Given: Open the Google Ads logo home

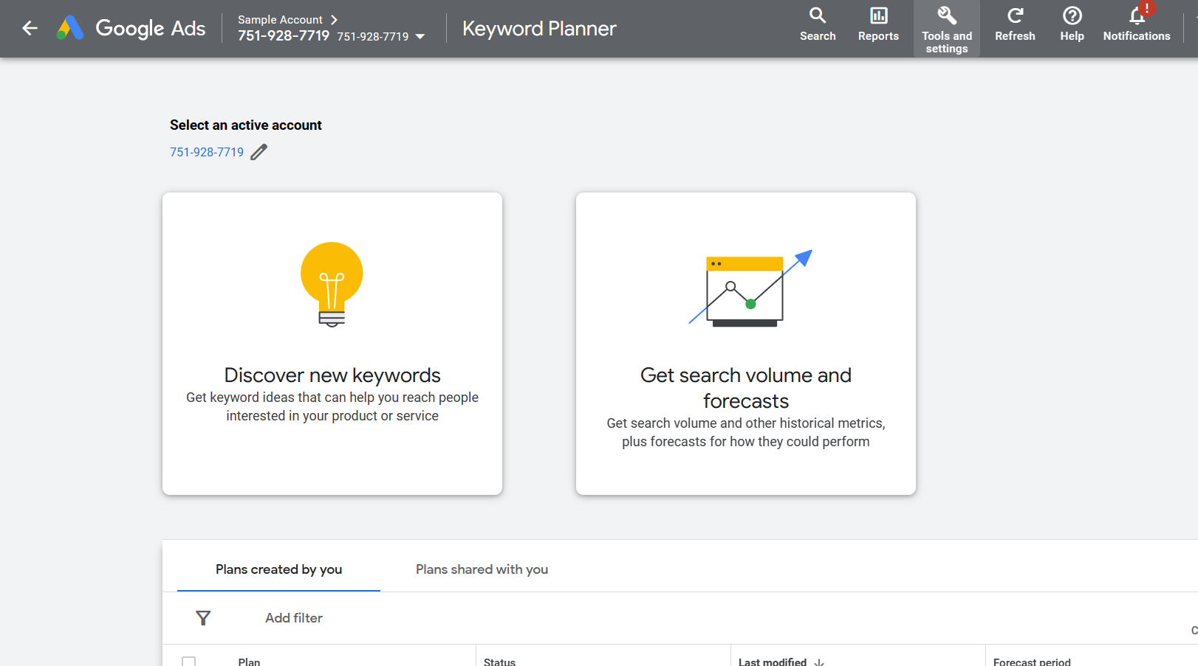Looking at the screenshot, I should (131, 28).
